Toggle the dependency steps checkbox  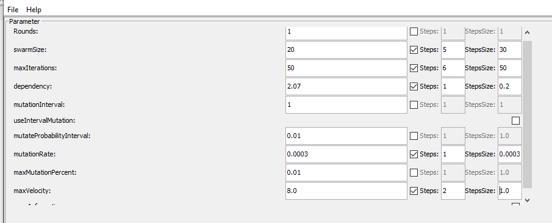point(414,86)
